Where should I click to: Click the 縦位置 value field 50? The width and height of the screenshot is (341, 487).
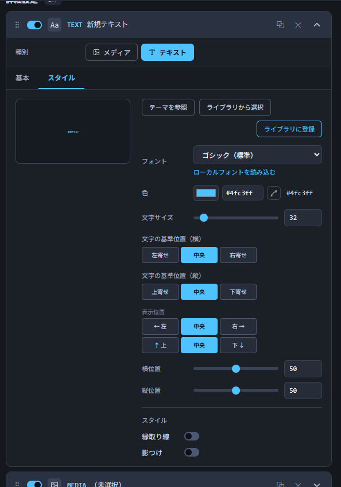pyautogui.click(x=303, y=391)
